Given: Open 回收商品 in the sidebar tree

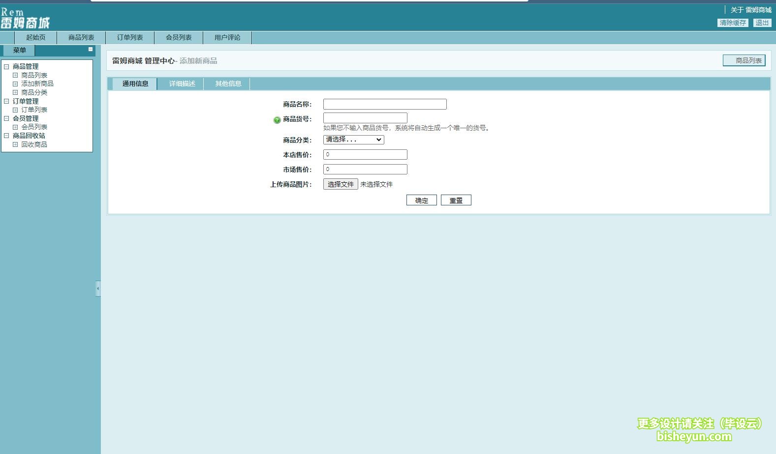Looking at the screenshot, I should click(x=34, y=144).
